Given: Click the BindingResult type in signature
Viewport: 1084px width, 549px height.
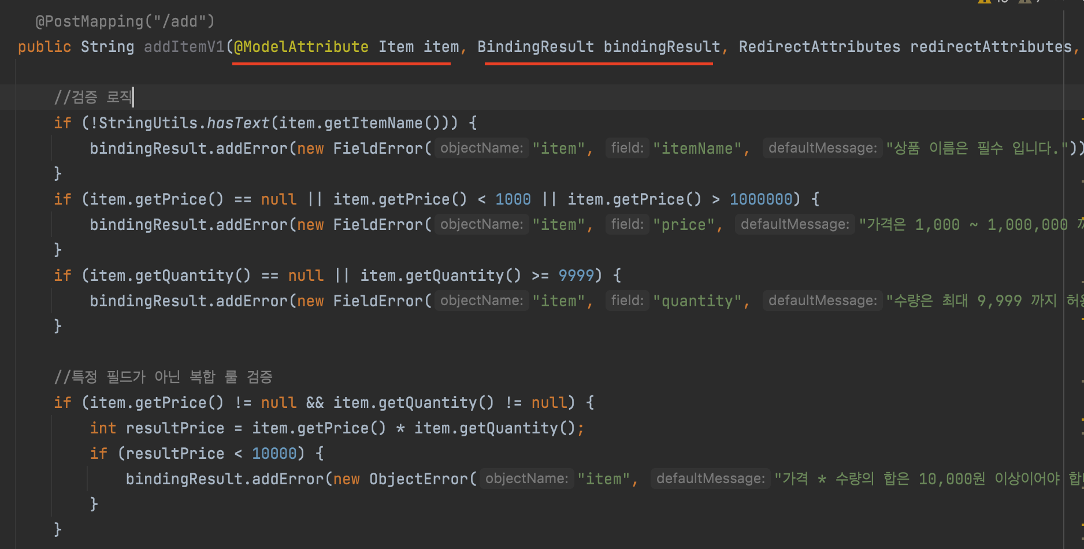Looking at the screenshot, I should [x=536, y=47].
